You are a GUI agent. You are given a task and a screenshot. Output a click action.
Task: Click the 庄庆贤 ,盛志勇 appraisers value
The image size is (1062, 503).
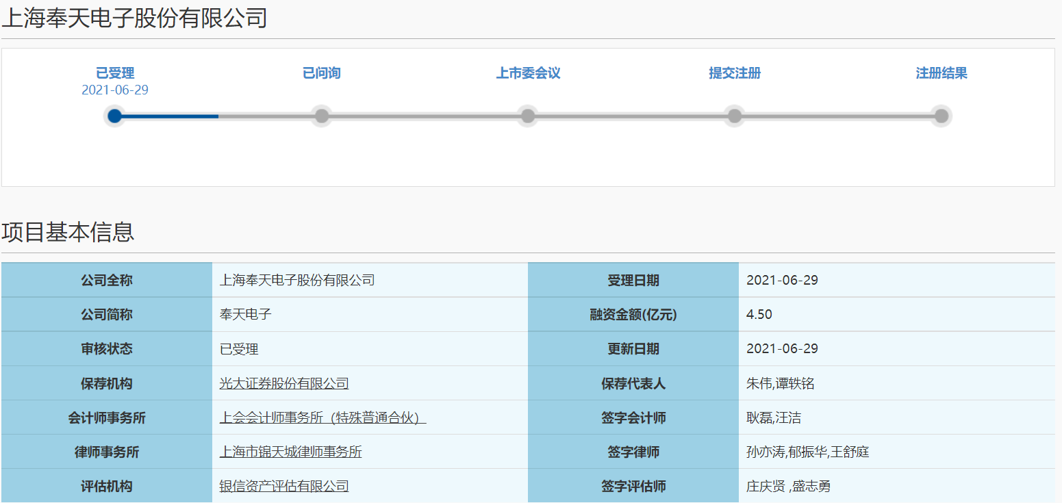click(x=789, y=486)
